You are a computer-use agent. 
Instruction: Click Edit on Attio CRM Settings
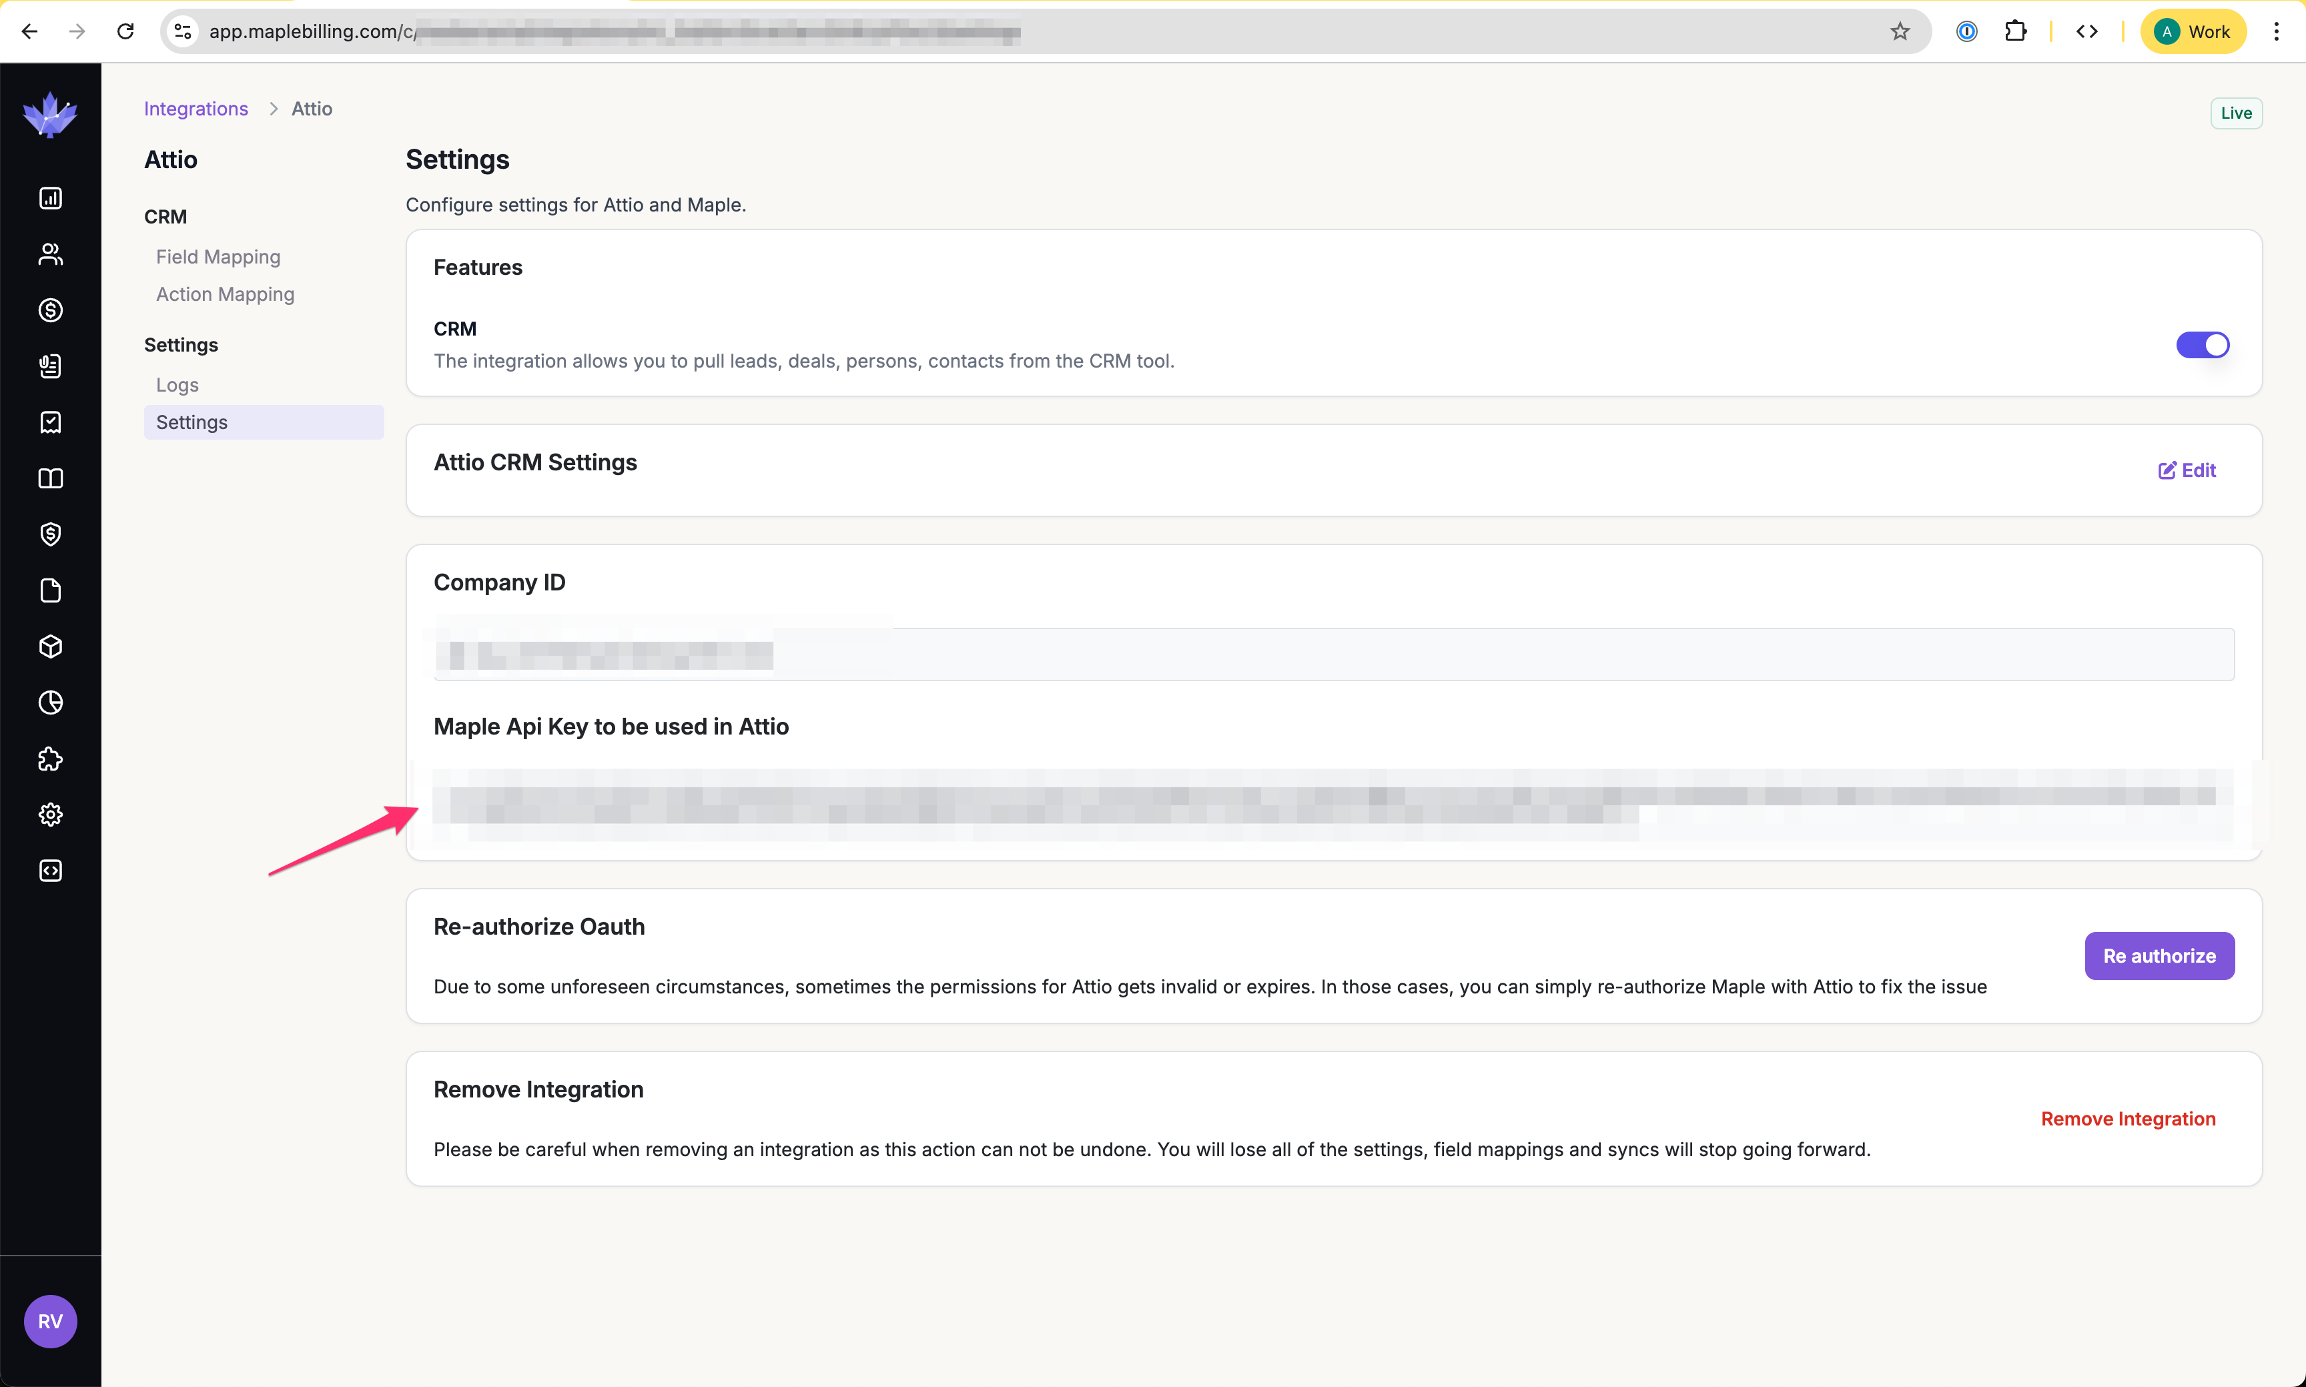2187,470
